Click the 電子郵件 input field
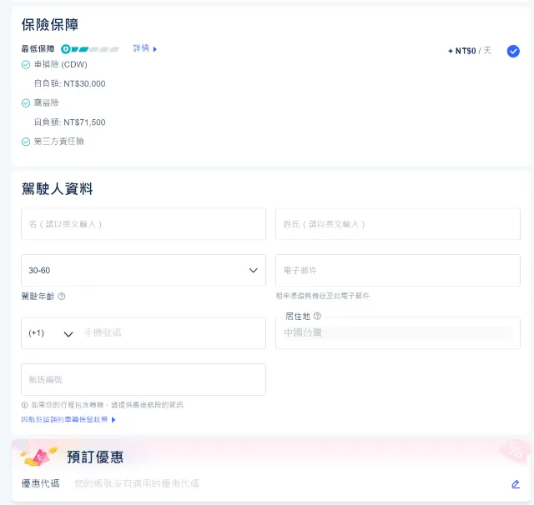Screen dimensions: 534x505 (x=397, y=271)
